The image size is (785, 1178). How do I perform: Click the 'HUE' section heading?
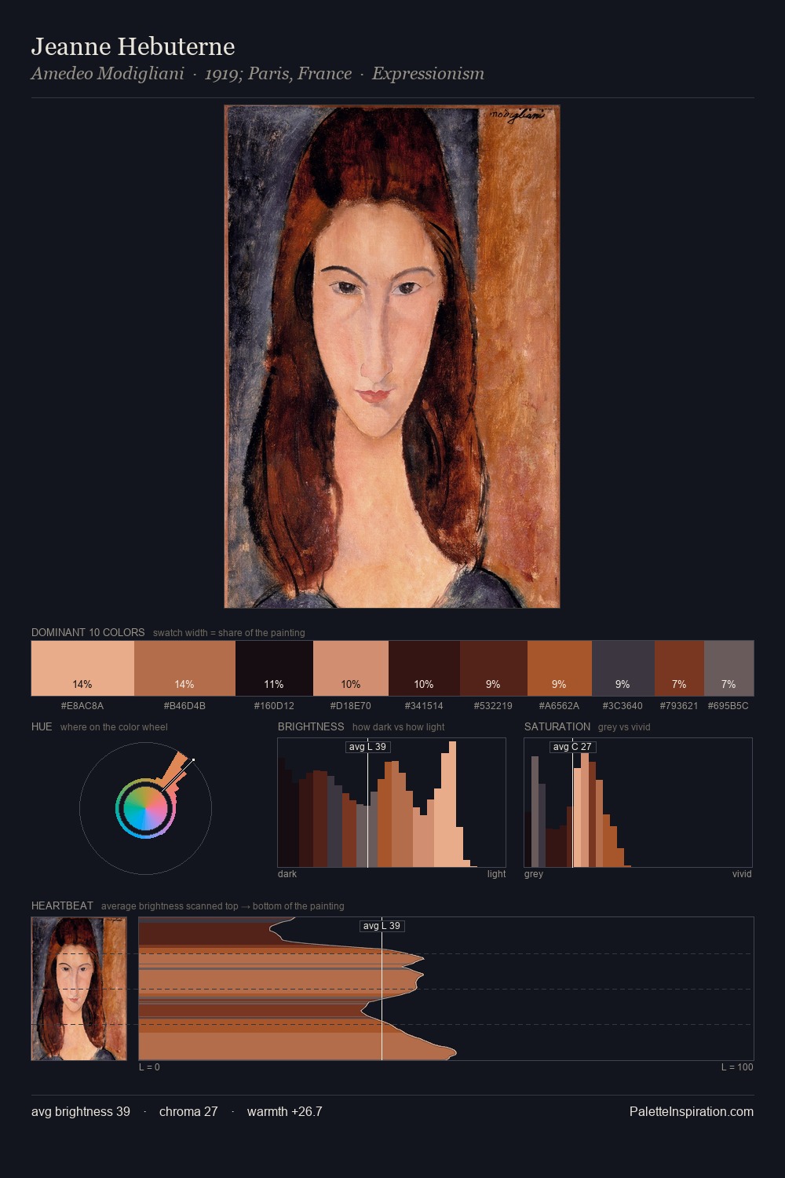pos(42,726)
